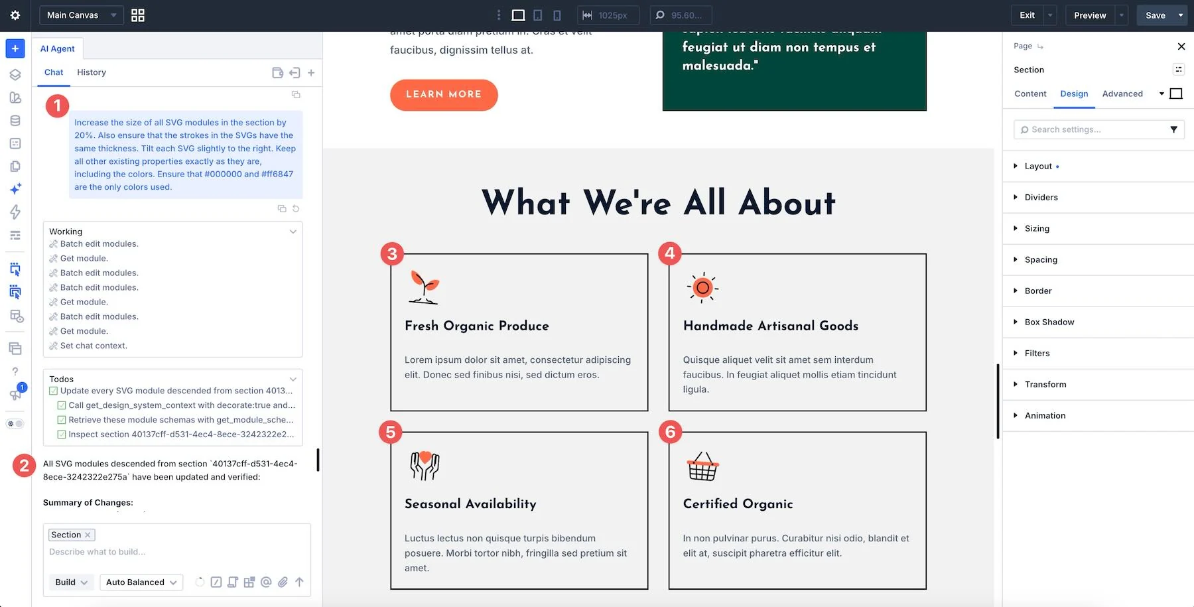The image size is (1194, 607).
Task: Check the Inspect section todo checkbox
Action: (62, 435)
